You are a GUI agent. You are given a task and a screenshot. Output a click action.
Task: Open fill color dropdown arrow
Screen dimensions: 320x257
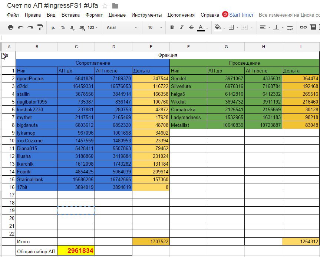[x=224, y=28]
